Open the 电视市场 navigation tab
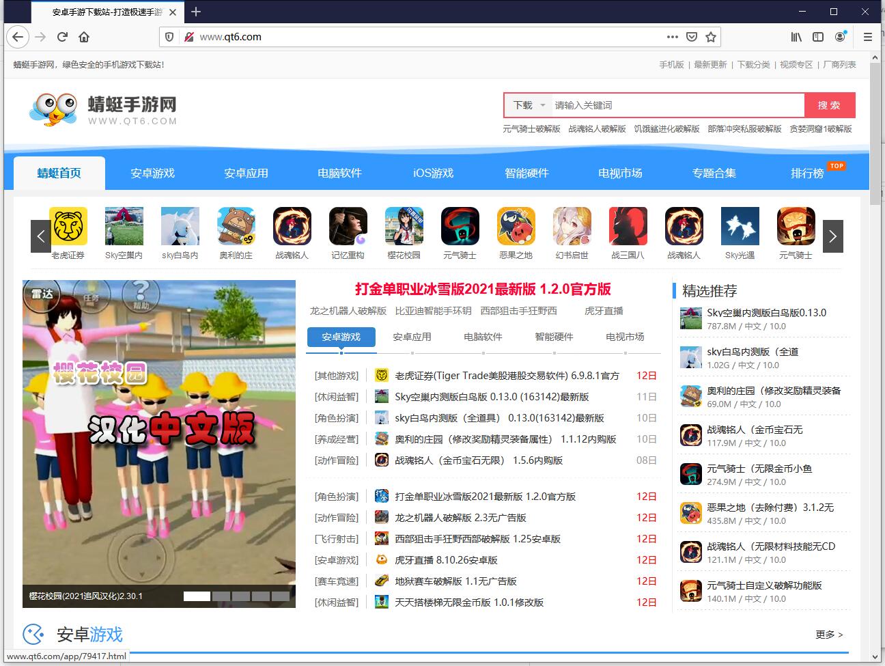 click(620, 174)
